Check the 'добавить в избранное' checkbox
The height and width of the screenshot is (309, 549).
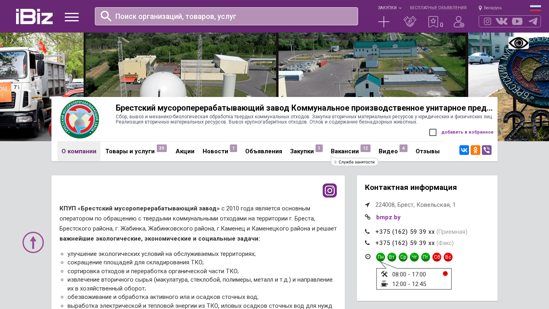tap(433, 132)
